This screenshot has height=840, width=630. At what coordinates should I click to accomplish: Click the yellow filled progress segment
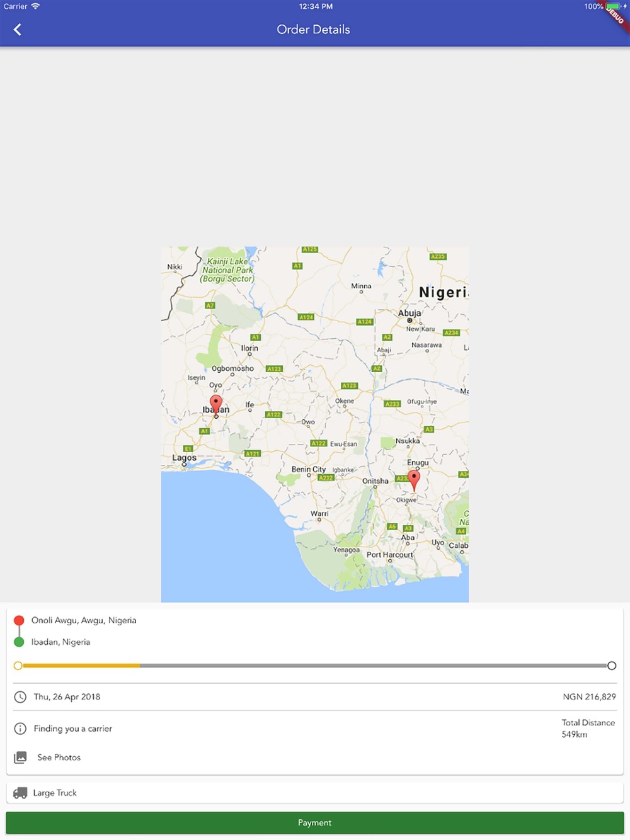click(x=81, y=666)
